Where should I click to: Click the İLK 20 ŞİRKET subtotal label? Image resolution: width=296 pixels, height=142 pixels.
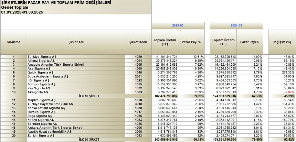[x=89, y=140]
